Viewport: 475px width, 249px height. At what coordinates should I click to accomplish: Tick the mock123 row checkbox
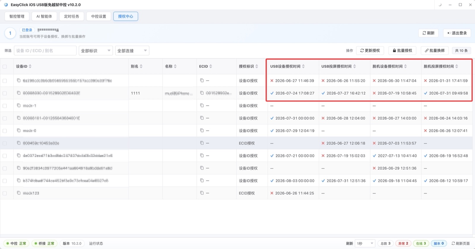[5, 193]
